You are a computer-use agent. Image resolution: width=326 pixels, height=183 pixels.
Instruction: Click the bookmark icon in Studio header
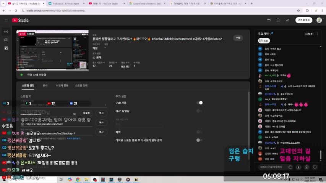(278, 20)
